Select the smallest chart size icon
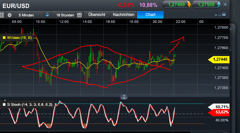 (216, 15)
